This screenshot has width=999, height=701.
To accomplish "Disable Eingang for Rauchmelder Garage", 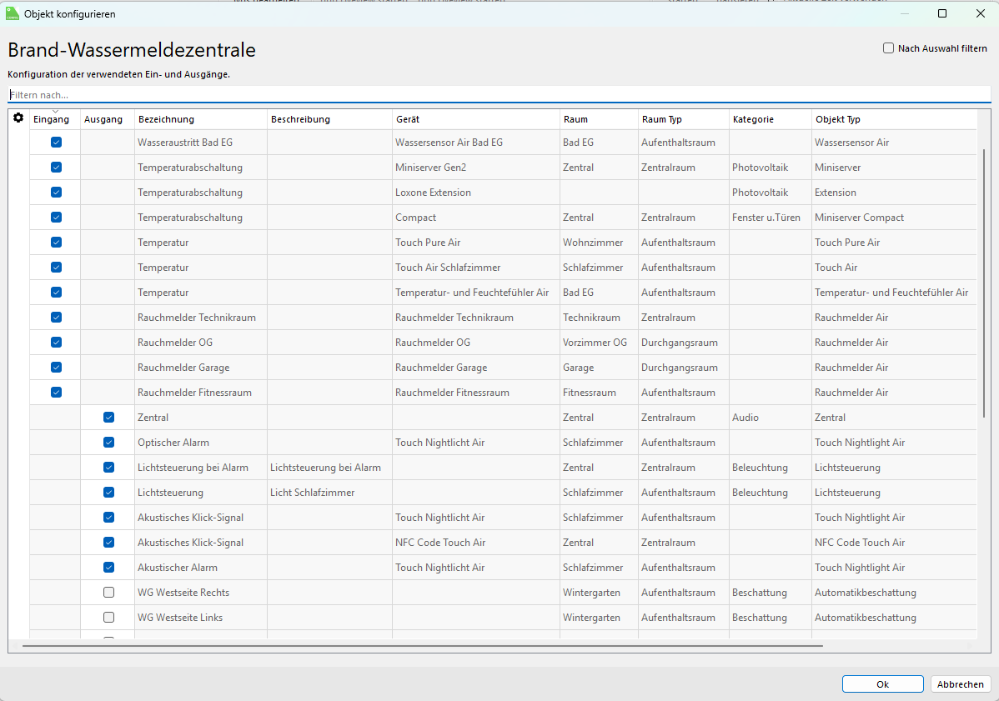I will (56, 368).
